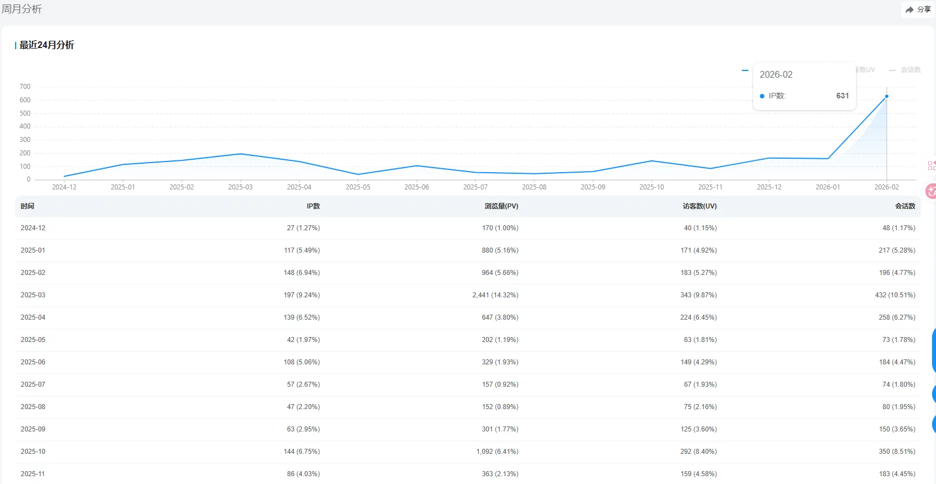The width and height of the screenshot is (936, 484).
Task: Click the pink round translate icon
Action: pos(931,192)
